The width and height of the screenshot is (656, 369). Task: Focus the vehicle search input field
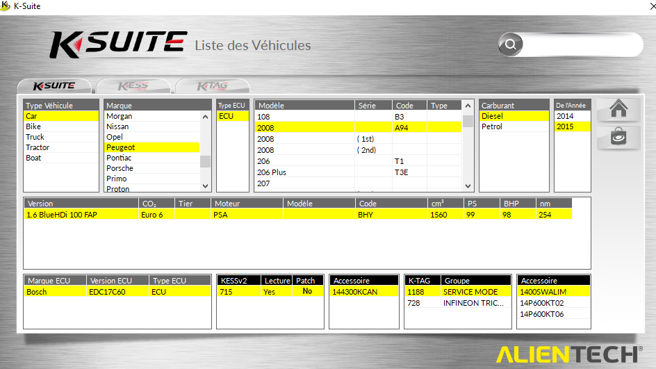coord(582,44)
